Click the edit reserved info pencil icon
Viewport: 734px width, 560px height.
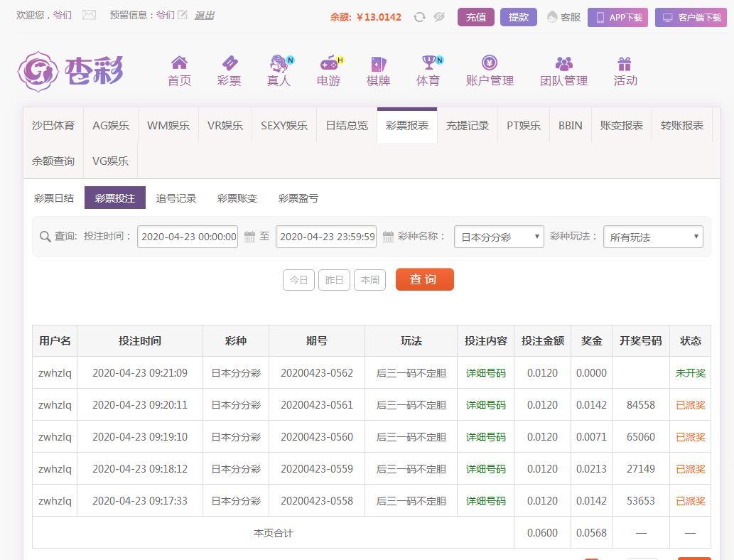point(183,15)
